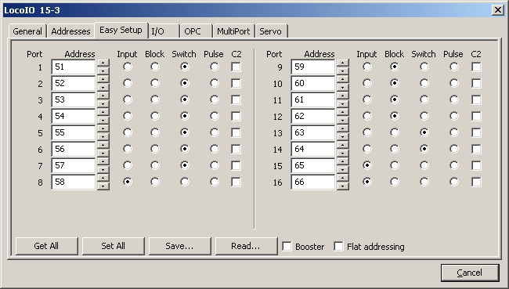
Task: Set port 6 to Input
Action: point(128,149)
